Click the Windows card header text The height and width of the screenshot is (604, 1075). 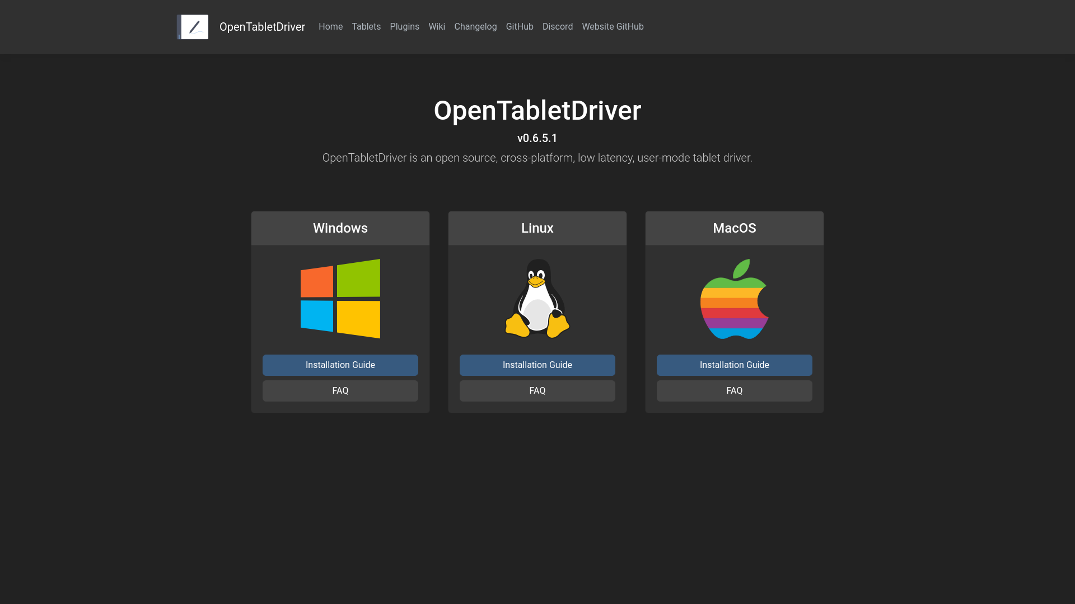point(340,228)
